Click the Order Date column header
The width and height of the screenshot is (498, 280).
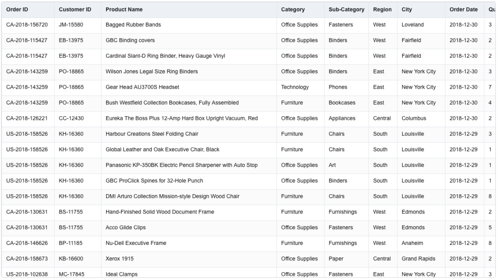coord(463,10)
